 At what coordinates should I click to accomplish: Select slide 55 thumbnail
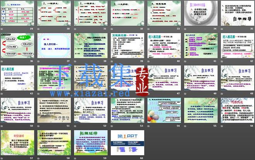point(201,110)
